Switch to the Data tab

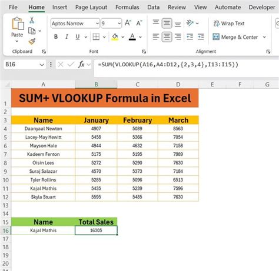(x=154, y=7)
